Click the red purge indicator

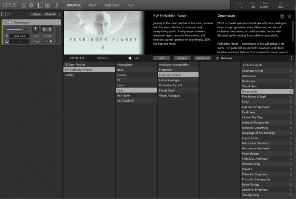(43, 41)
